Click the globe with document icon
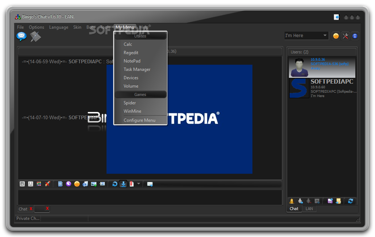This screenshot has width=375, height=237. click(x=85, y=184)
